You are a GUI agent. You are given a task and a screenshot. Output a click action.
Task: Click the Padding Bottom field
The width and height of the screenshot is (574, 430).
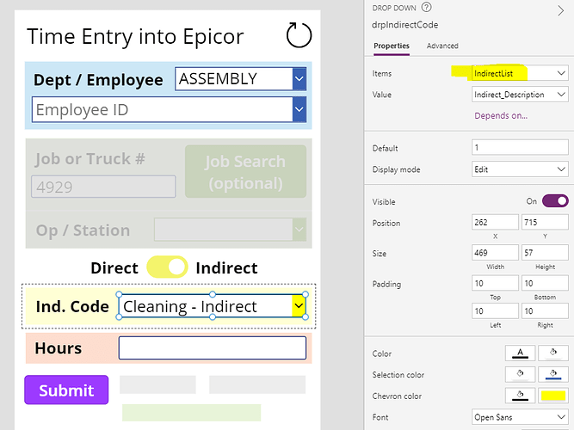pos(545,283)
